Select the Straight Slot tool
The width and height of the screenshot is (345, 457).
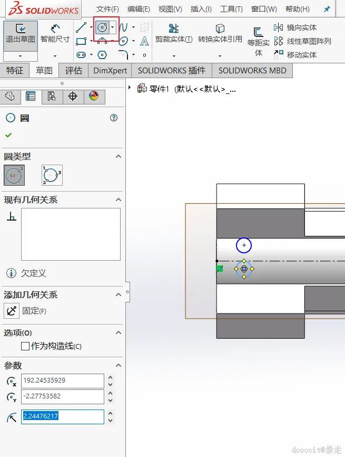click(x=81, y=55)
